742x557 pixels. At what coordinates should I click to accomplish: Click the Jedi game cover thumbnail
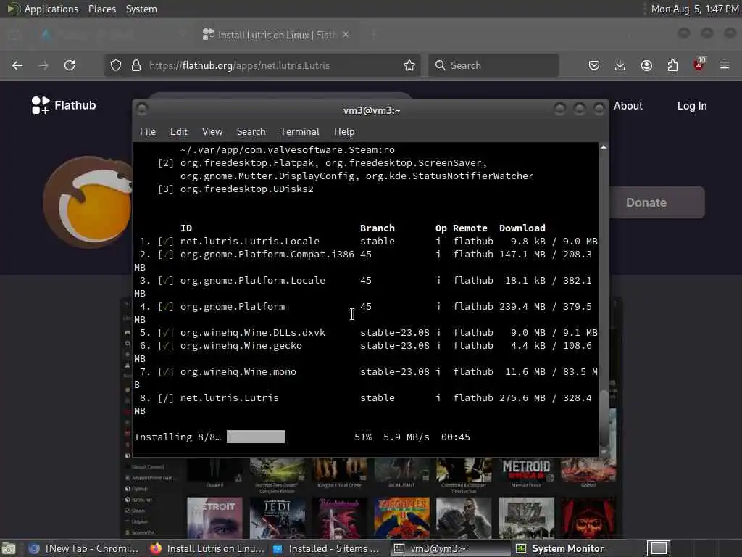pyautogui.click(x=278, y=518)
